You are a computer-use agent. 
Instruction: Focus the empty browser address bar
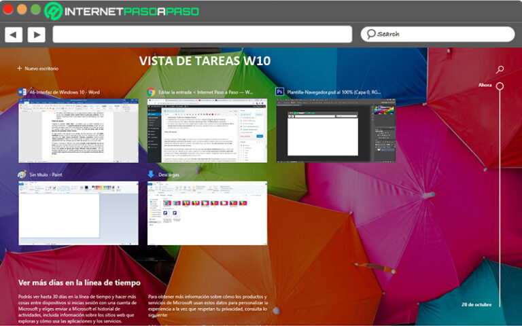202,35
